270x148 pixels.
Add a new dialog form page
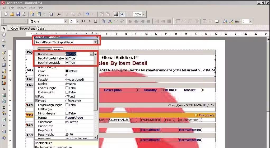tap(39, 14)
